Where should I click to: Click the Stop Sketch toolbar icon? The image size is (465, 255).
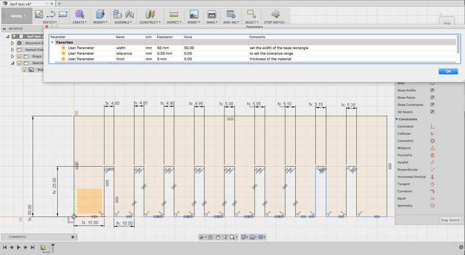click(276, 14)
